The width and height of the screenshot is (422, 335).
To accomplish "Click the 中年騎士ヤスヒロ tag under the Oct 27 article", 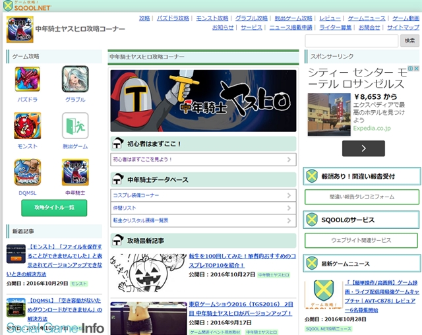I will coord(274,275).
